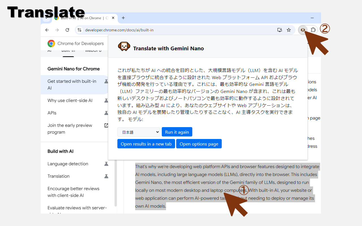Click the Translate with Gemini Nano title

click(x=169, y=48)
